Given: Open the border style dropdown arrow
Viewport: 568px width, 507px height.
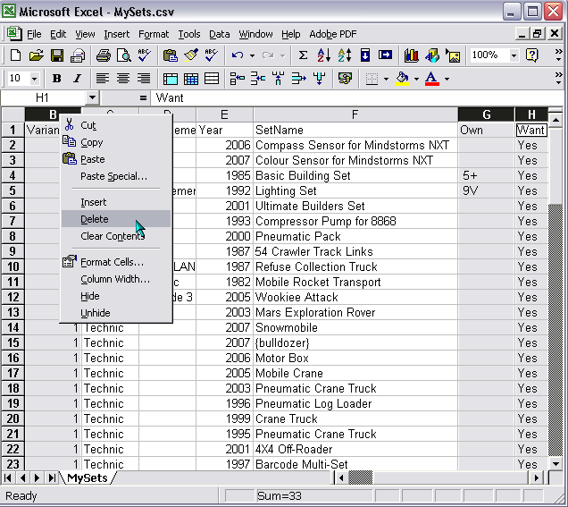Looking at the screenshot, I should coord(386,79).
